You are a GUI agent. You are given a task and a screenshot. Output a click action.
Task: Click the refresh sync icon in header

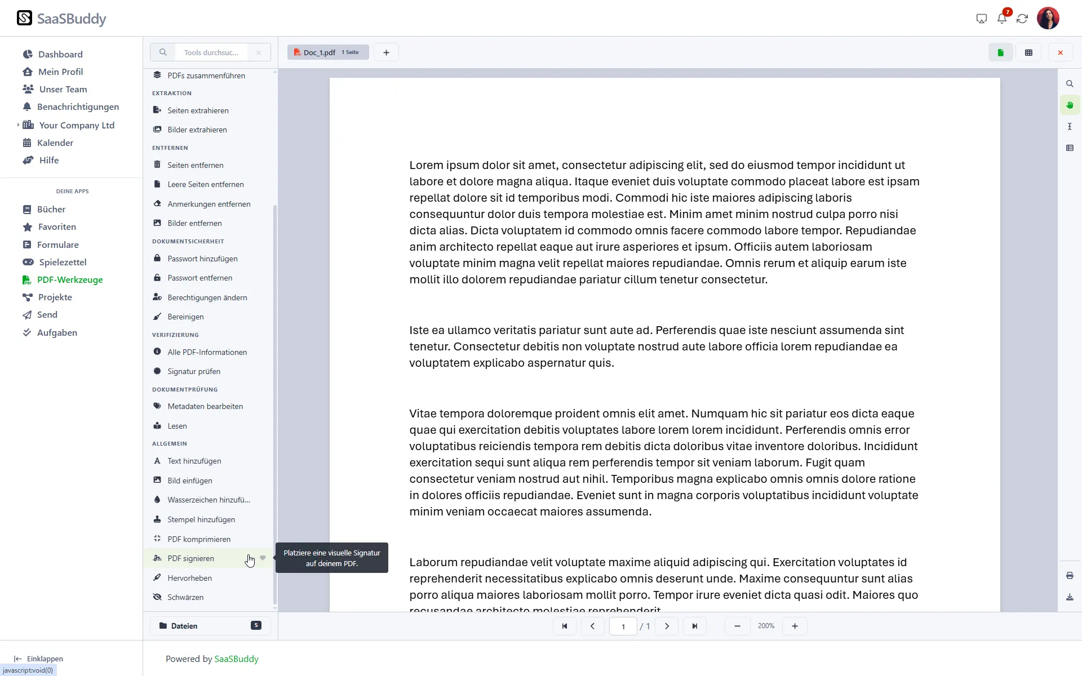click(1022, 19)
